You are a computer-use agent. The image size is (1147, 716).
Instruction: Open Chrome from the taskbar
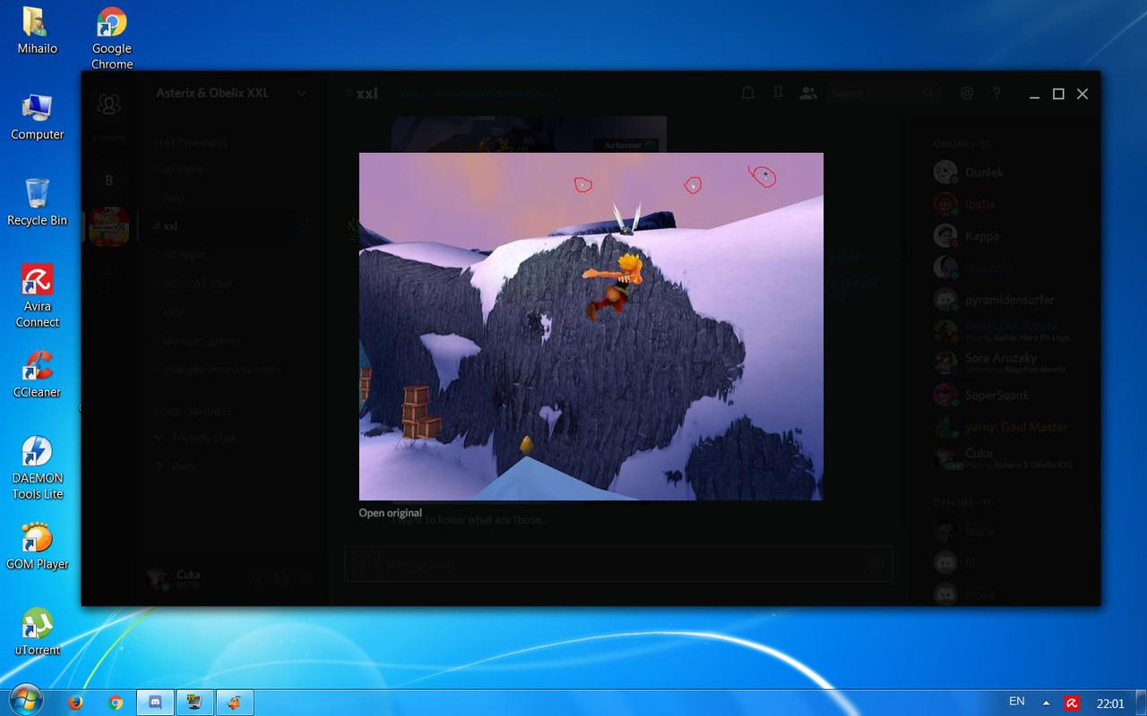116,703
